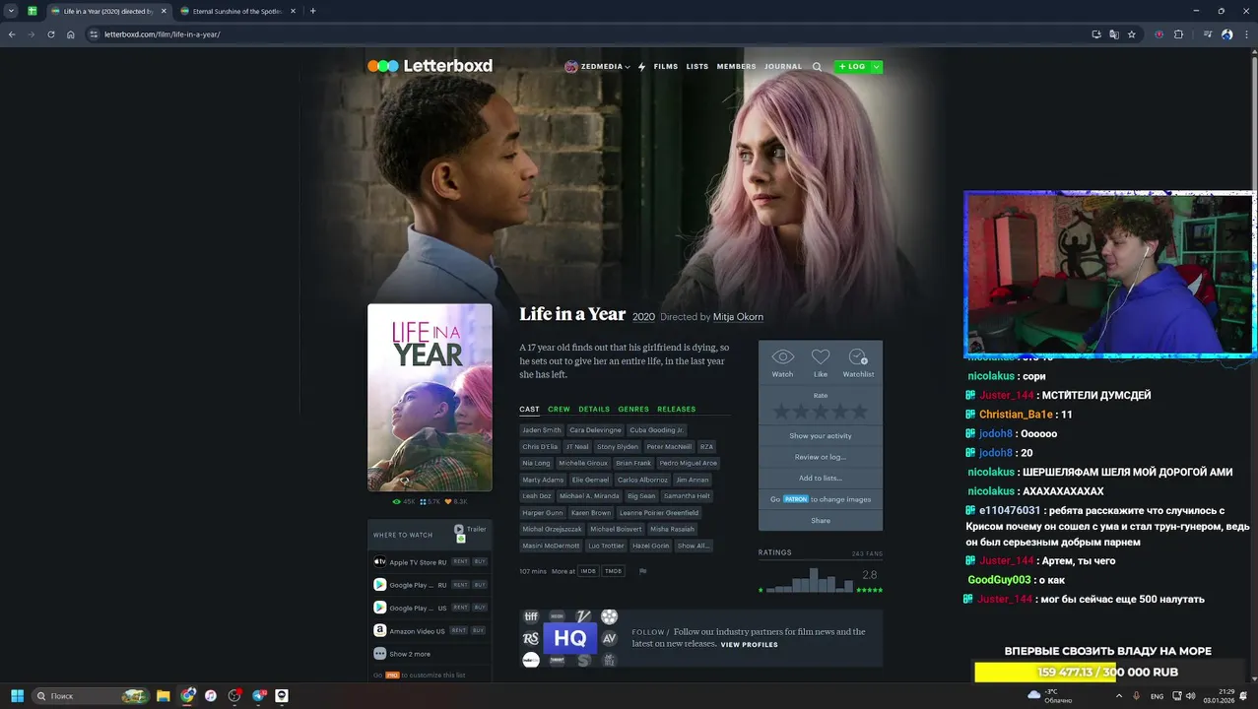Click the browser home button
1258x709 pixels.
click(x=71, y=34)
